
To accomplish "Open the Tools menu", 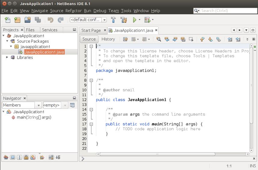I will (x=126, y=11).
